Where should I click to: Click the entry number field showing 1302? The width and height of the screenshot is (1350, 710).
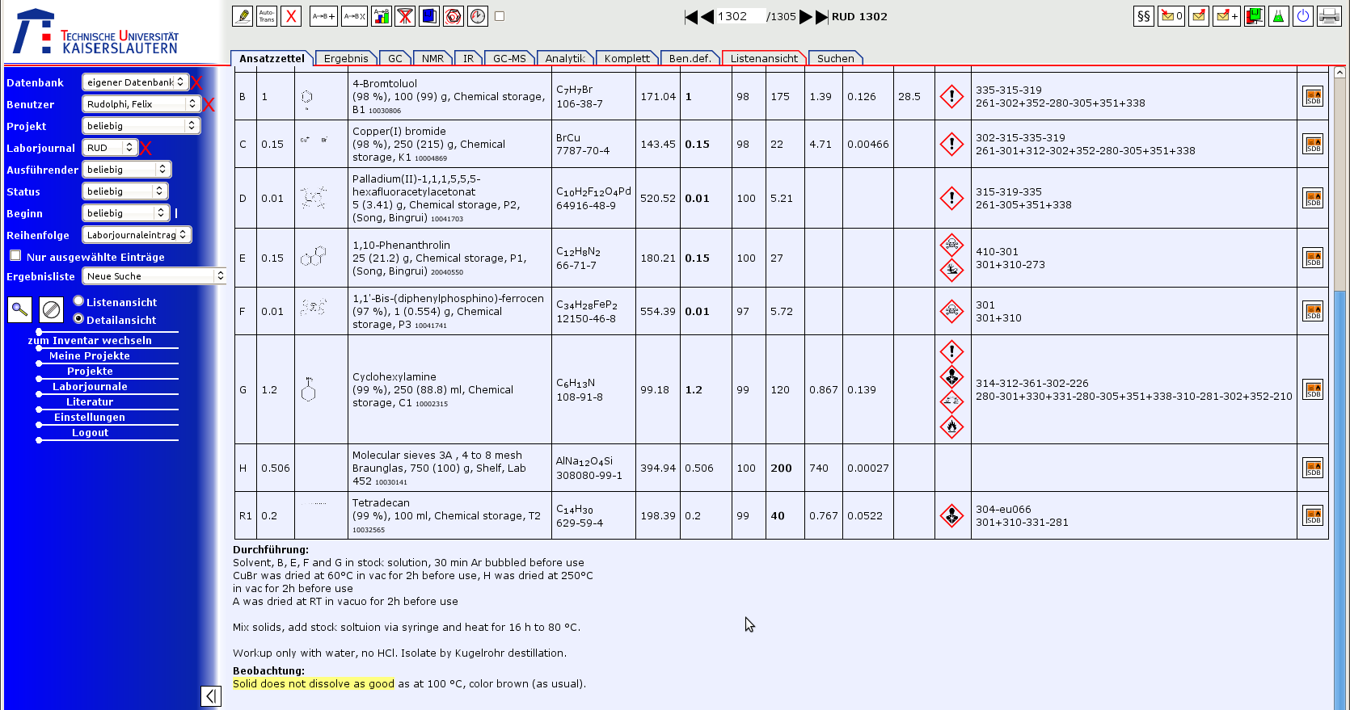pos(739,16)
